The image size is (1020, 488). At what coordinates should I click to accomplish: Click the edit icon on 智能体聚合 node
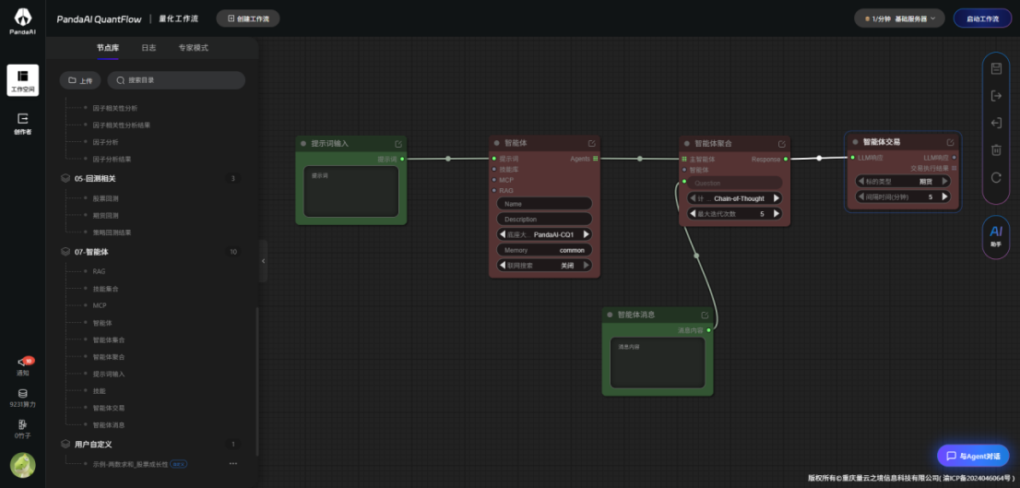[x=782, y=144]
